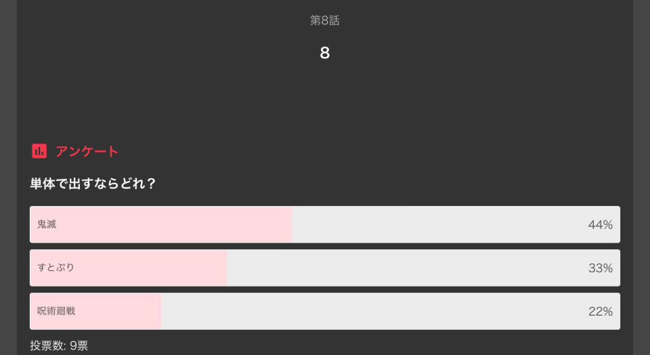The image size is (650, 355).
Task: Click the large 8 body text
Action: point(324,53)
